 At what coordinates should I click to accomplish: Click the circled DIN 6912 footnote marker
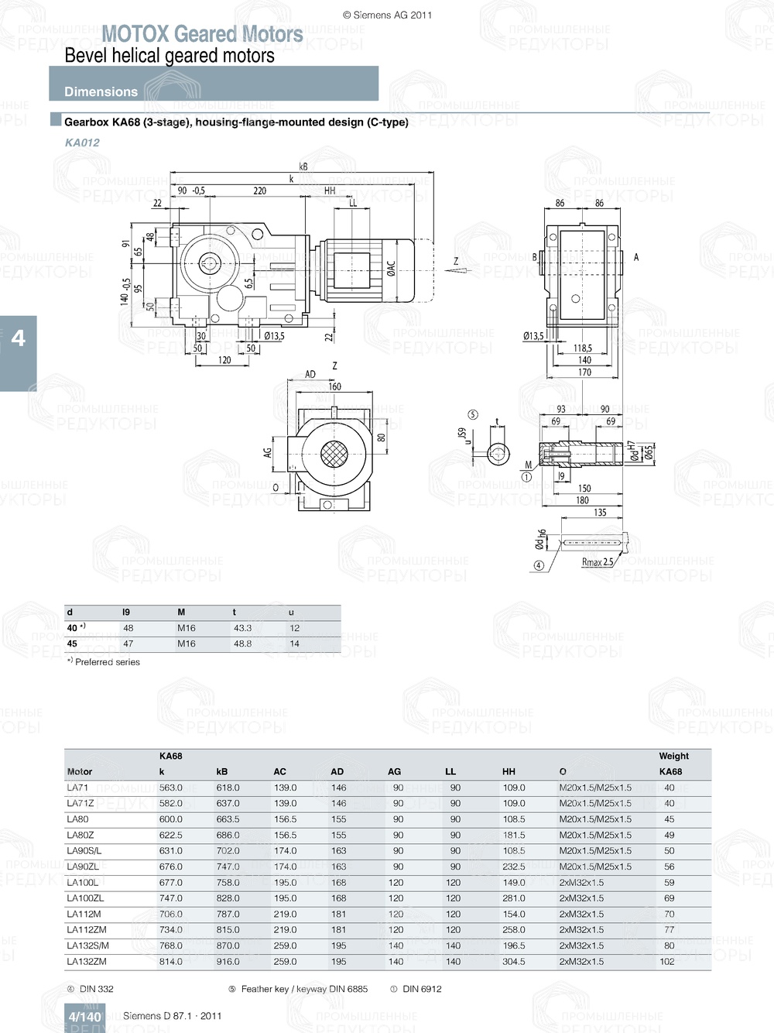pos(394,988)
